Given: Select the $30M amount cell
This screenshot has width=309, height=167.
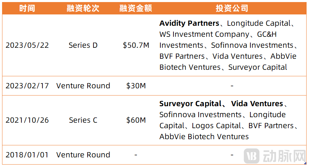Looking at the screenshot, I should pos(136,86).
